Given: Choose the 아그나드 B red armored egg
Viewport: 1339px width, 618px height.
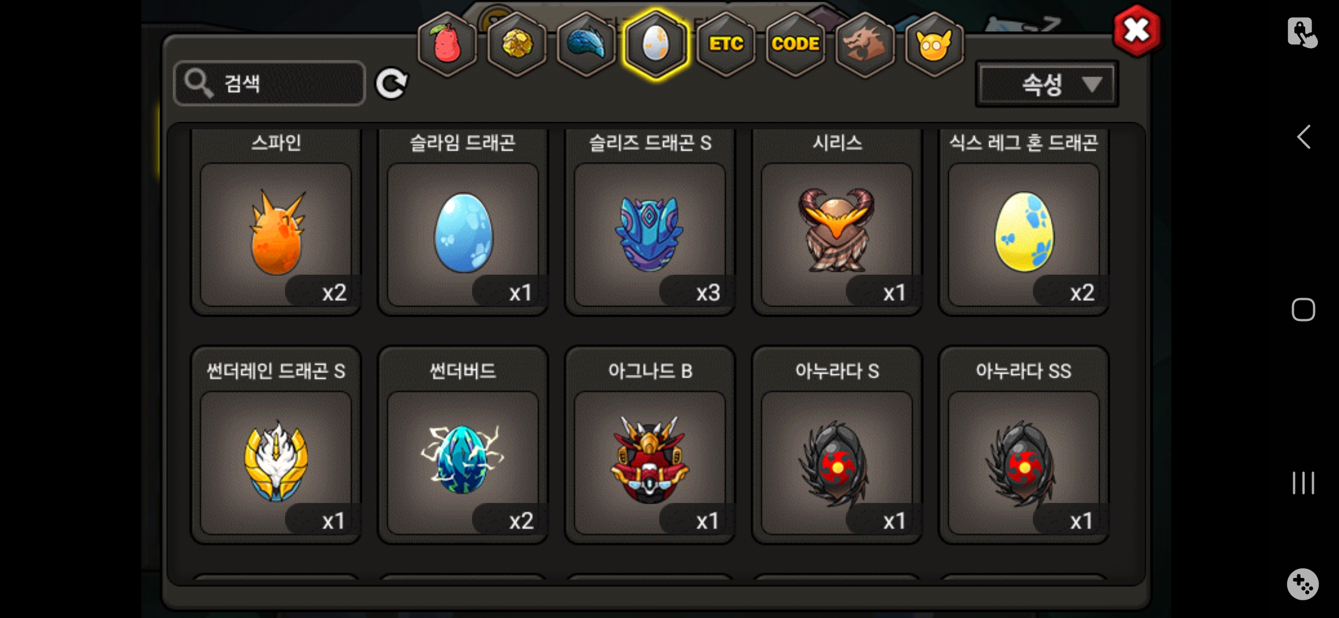Looking at the screenshot, I should (x=650, y=445).
